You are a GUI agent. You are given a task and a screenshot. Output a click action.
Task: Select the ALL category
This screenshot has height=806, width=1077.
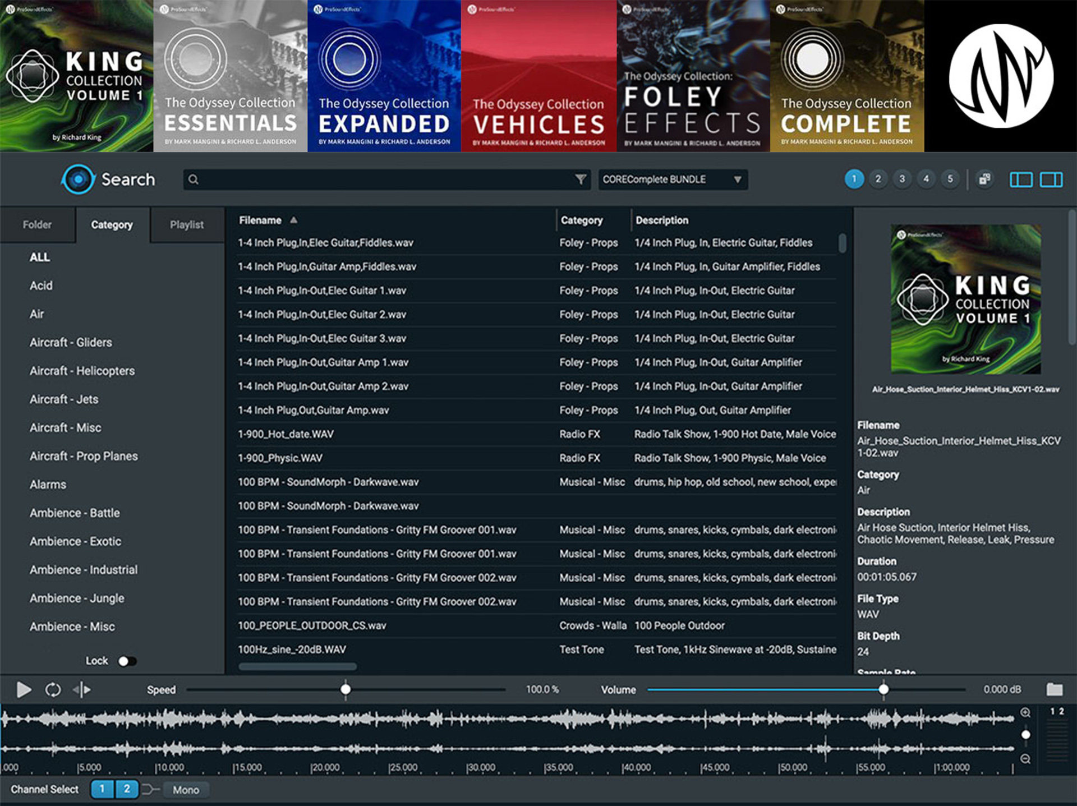pos(40,257)
